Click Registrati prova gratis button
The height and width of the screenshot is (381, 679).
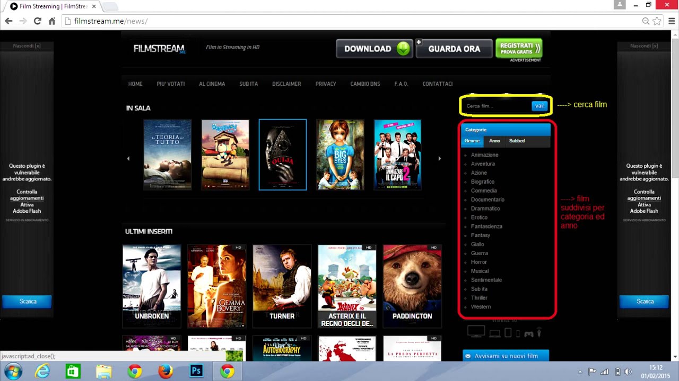[519, 48]
